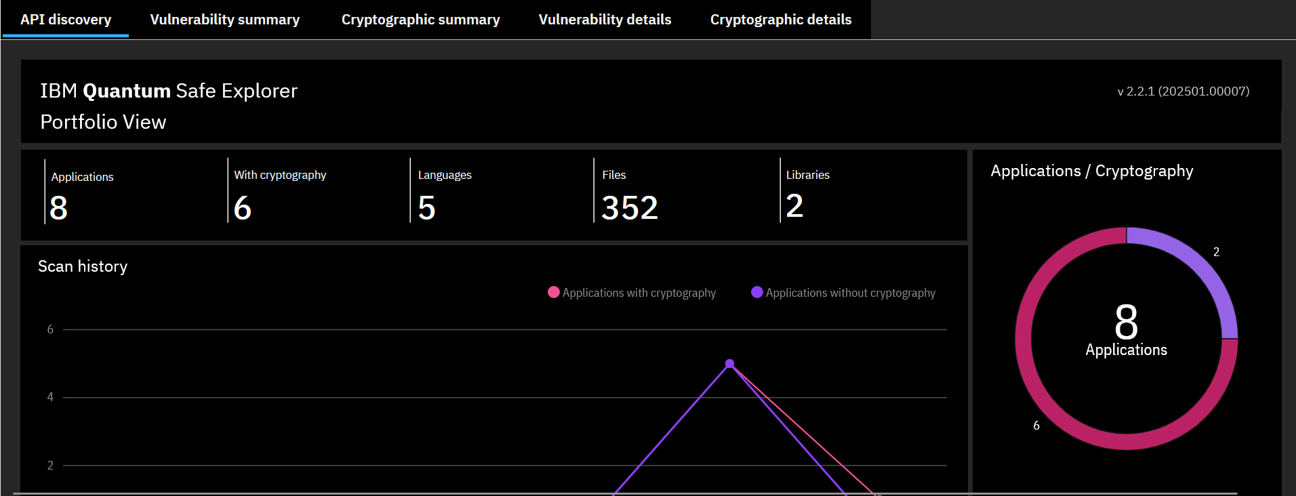
Task: Click the peak data point in Scan history
Action: (729, 364)
